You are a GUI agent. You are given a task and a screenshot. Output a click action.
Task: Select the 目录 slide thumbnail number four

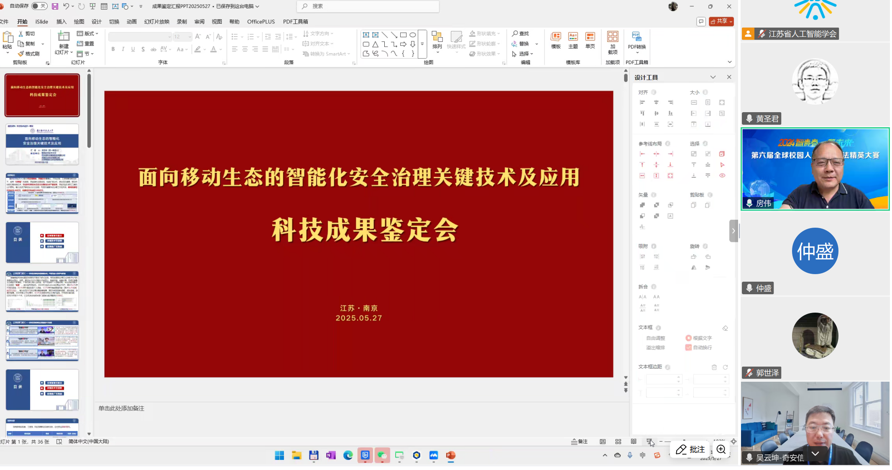(42, 243)
